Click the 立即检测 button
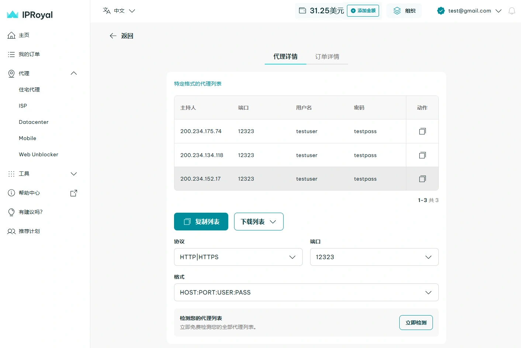The height and width of the screenshot is (348, 521). (416, 323)
